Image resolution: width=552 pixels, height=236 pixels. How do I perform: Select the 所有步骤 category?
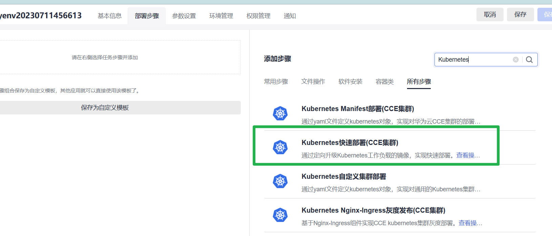click(x=419, y=82)
